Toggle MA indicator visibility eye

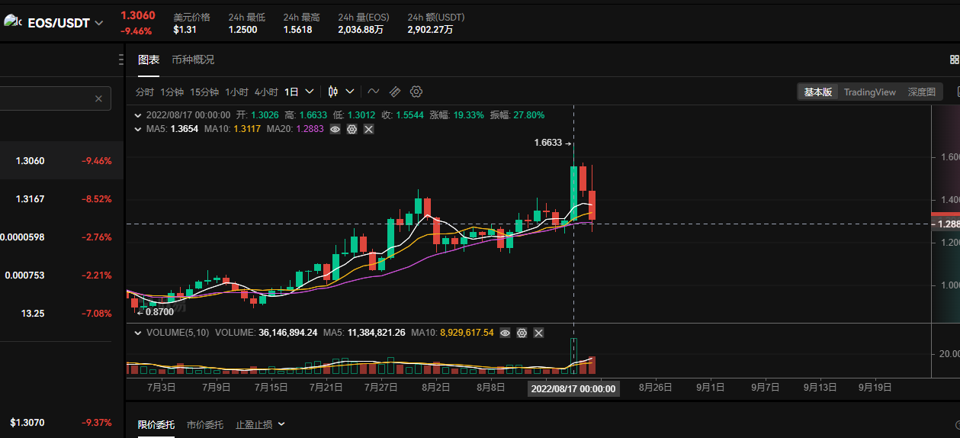tap(335, 129)
